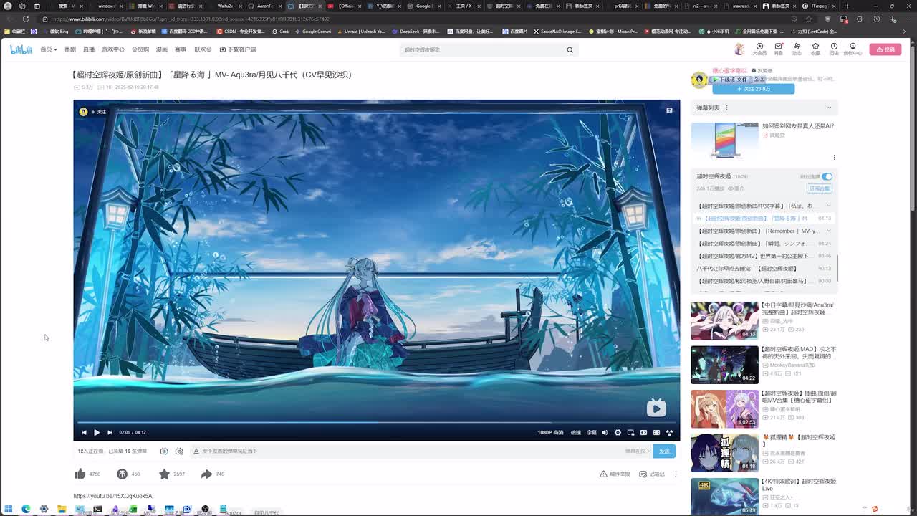Skip to previous video in player
Screen dimensions: 917x516
(84, 432)
